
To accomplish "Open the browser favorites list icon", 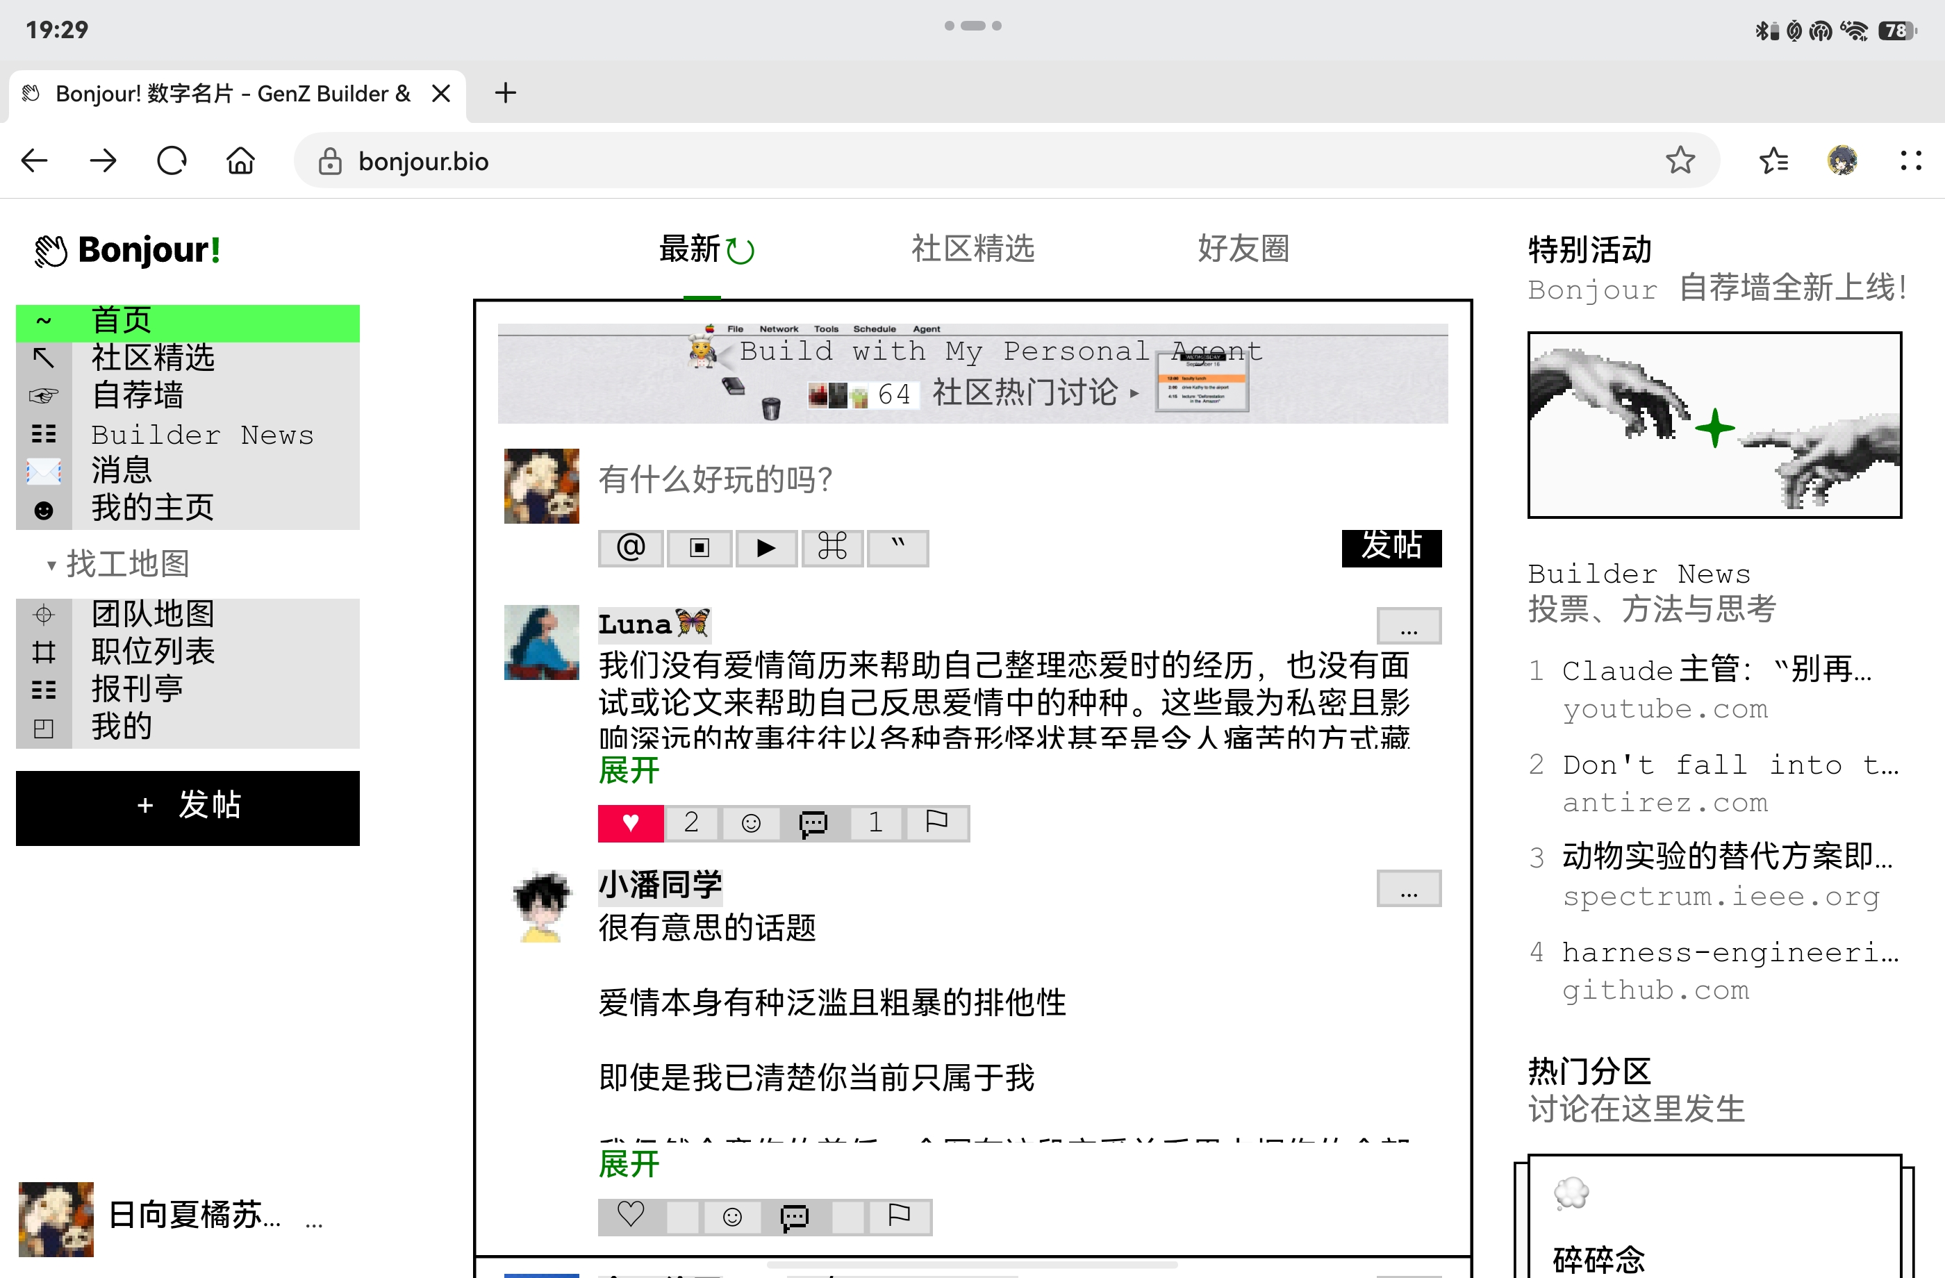I will click(1773, 161).
